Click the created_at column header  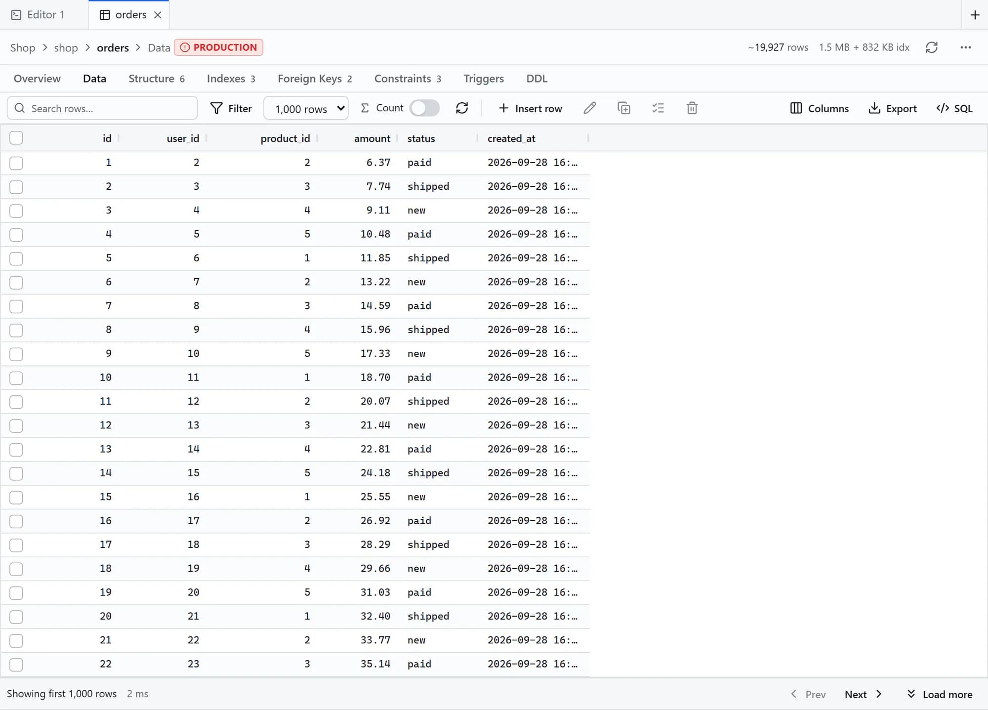tap(511, 138)
